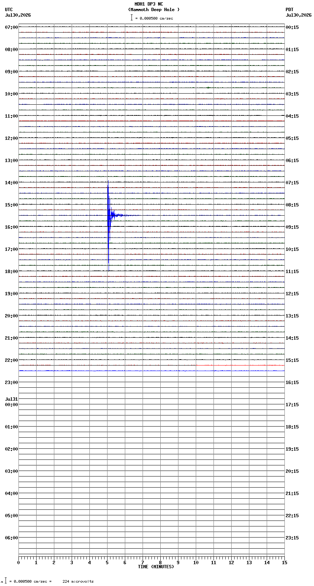Click the 05:15 PDT time label
Screen dimensions: 314x586
[x=292, y=138]
